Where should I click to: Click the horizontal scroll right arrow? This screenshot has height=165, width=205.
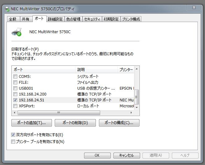pyautogui.click(x=131, y=113)
